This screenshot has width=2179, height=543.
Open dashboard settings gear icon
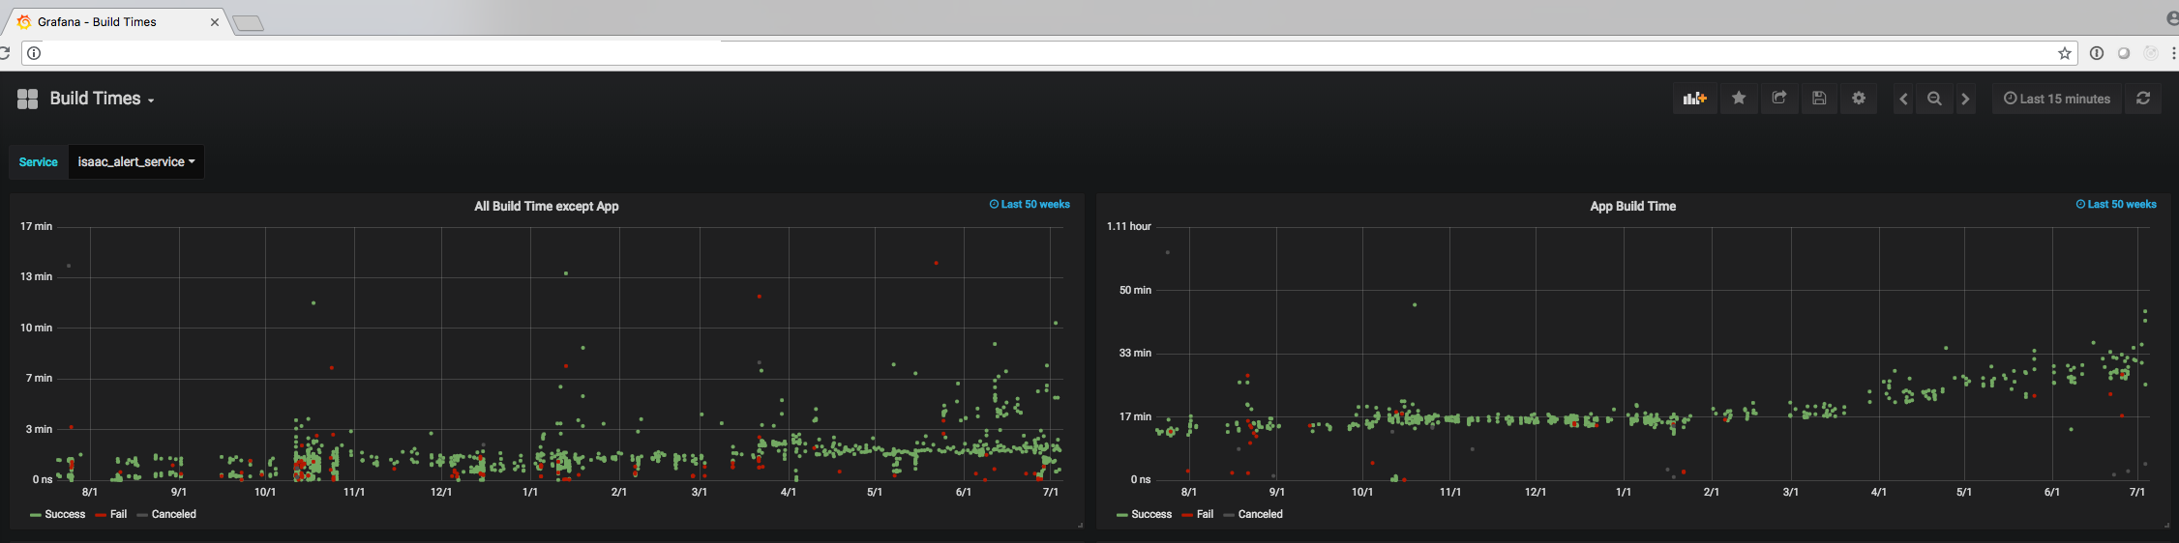point(1859,99)
